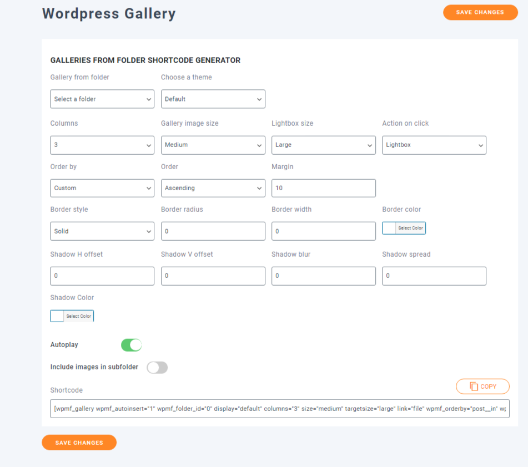
Task: Focus the Margin input field
Action: coord(324,188)
